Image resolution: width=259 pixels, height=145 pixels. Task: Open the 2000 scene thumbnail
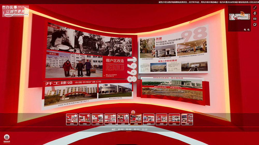(x=161, y=119)
